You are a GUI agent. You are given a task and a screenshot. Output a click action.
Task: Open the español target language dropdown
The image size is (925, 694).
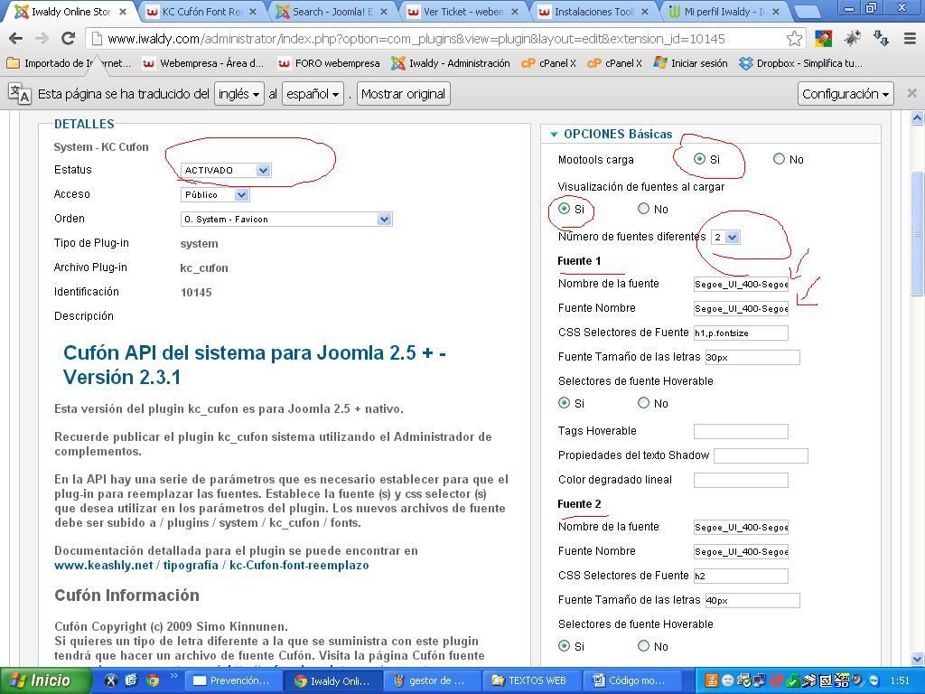tap(313, 94)
